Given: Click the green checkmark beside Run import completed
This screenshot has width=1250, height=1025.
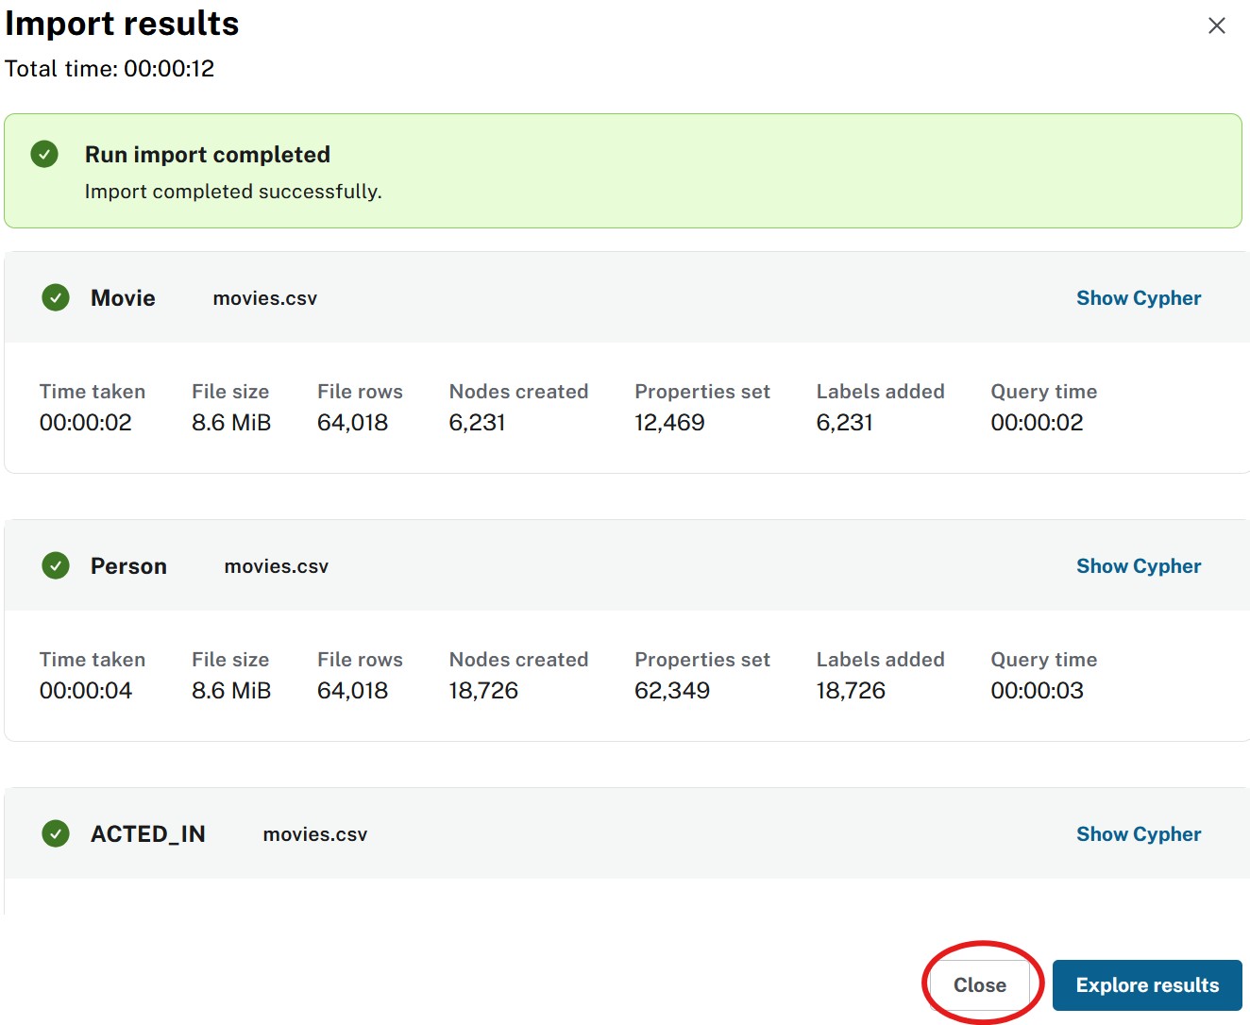Looking at the screenshot, I should [x=44, y=153].
